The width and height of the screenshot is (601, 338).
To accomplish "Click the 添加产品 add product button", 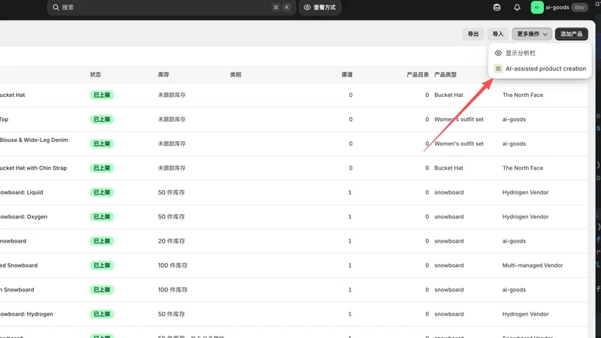I will 571,34.
